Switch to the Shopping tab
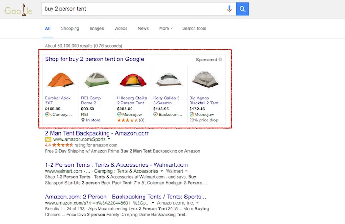The height and width of the screenshot is (224, 345). pos(70,28)
